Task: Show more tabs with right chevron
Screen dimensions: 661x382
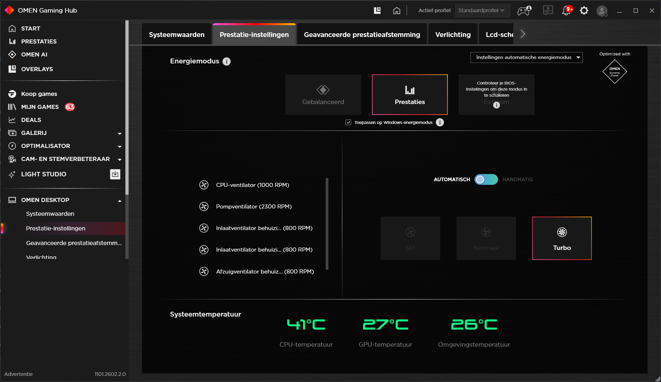Action: pos(523,34)
